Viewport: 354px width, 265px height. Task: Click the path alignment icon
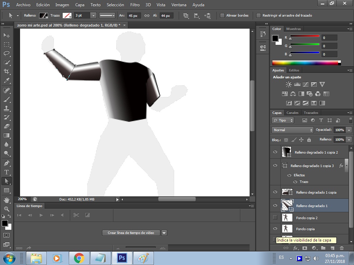click(197, 16)
